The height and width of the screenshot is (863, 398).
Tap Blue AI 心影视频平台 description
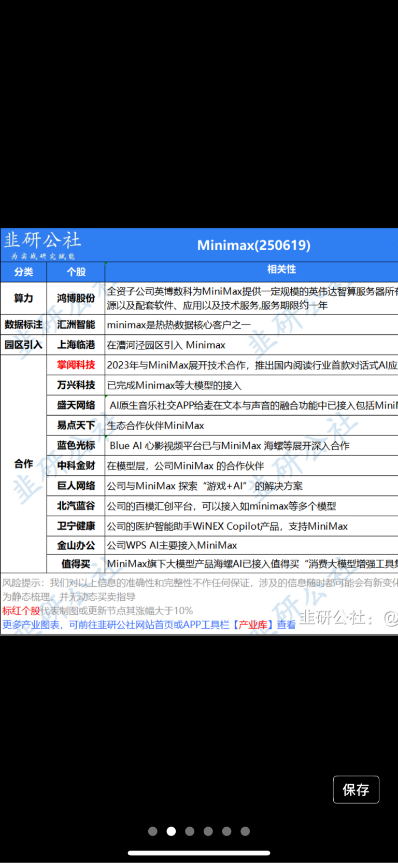tap(230, 446)
